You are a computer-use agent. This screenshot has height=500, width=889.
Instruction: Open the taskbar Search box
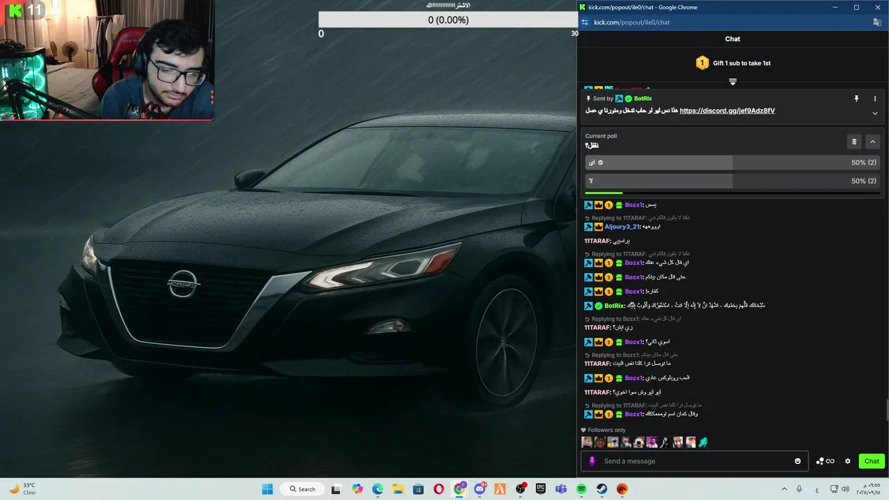coord(303,489)
